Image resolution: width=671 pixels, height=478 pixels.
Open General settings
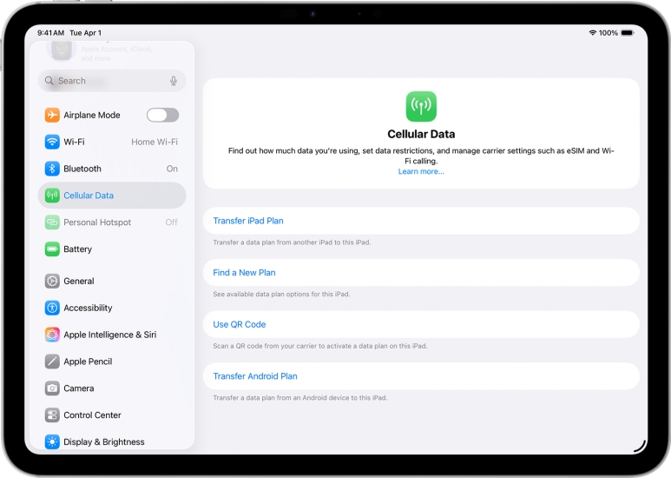click(x=112, y=281)
